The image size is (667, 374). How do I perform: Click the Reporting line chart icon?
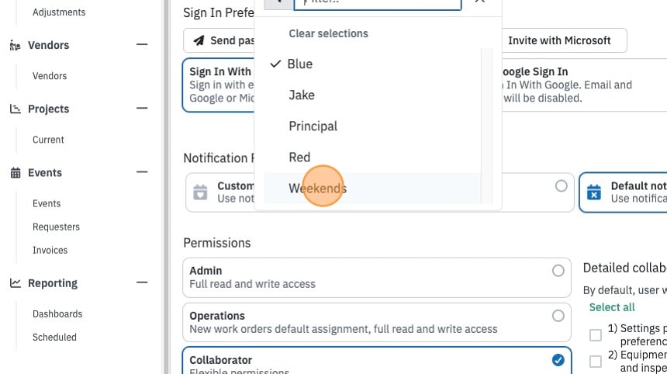point(16,283)
